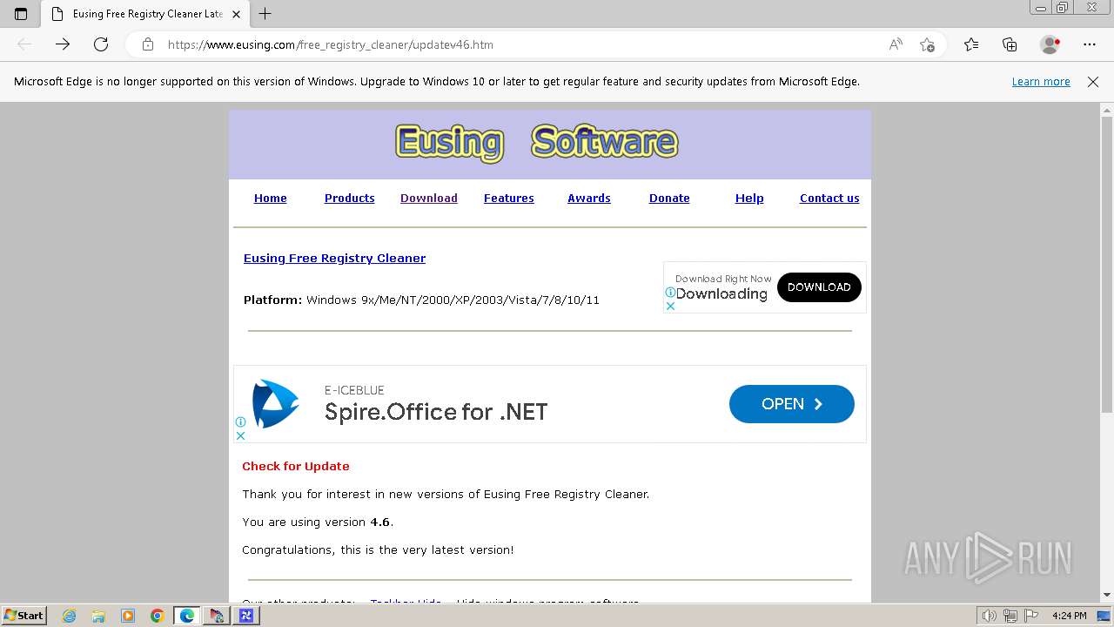Close the Downloading ad

[670, 307]
